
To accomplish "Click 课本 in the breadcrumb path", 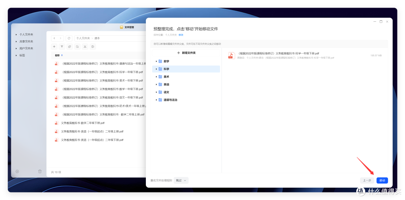I will click(97, 38).
